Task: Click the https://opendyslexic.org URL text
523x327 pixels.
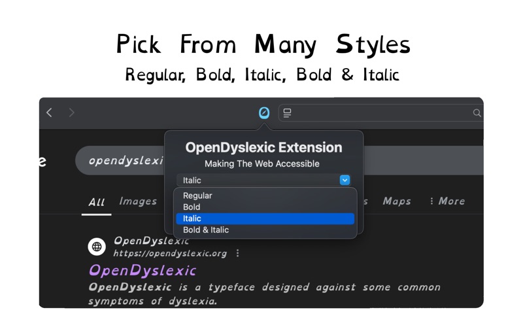Action: [170, 254]
